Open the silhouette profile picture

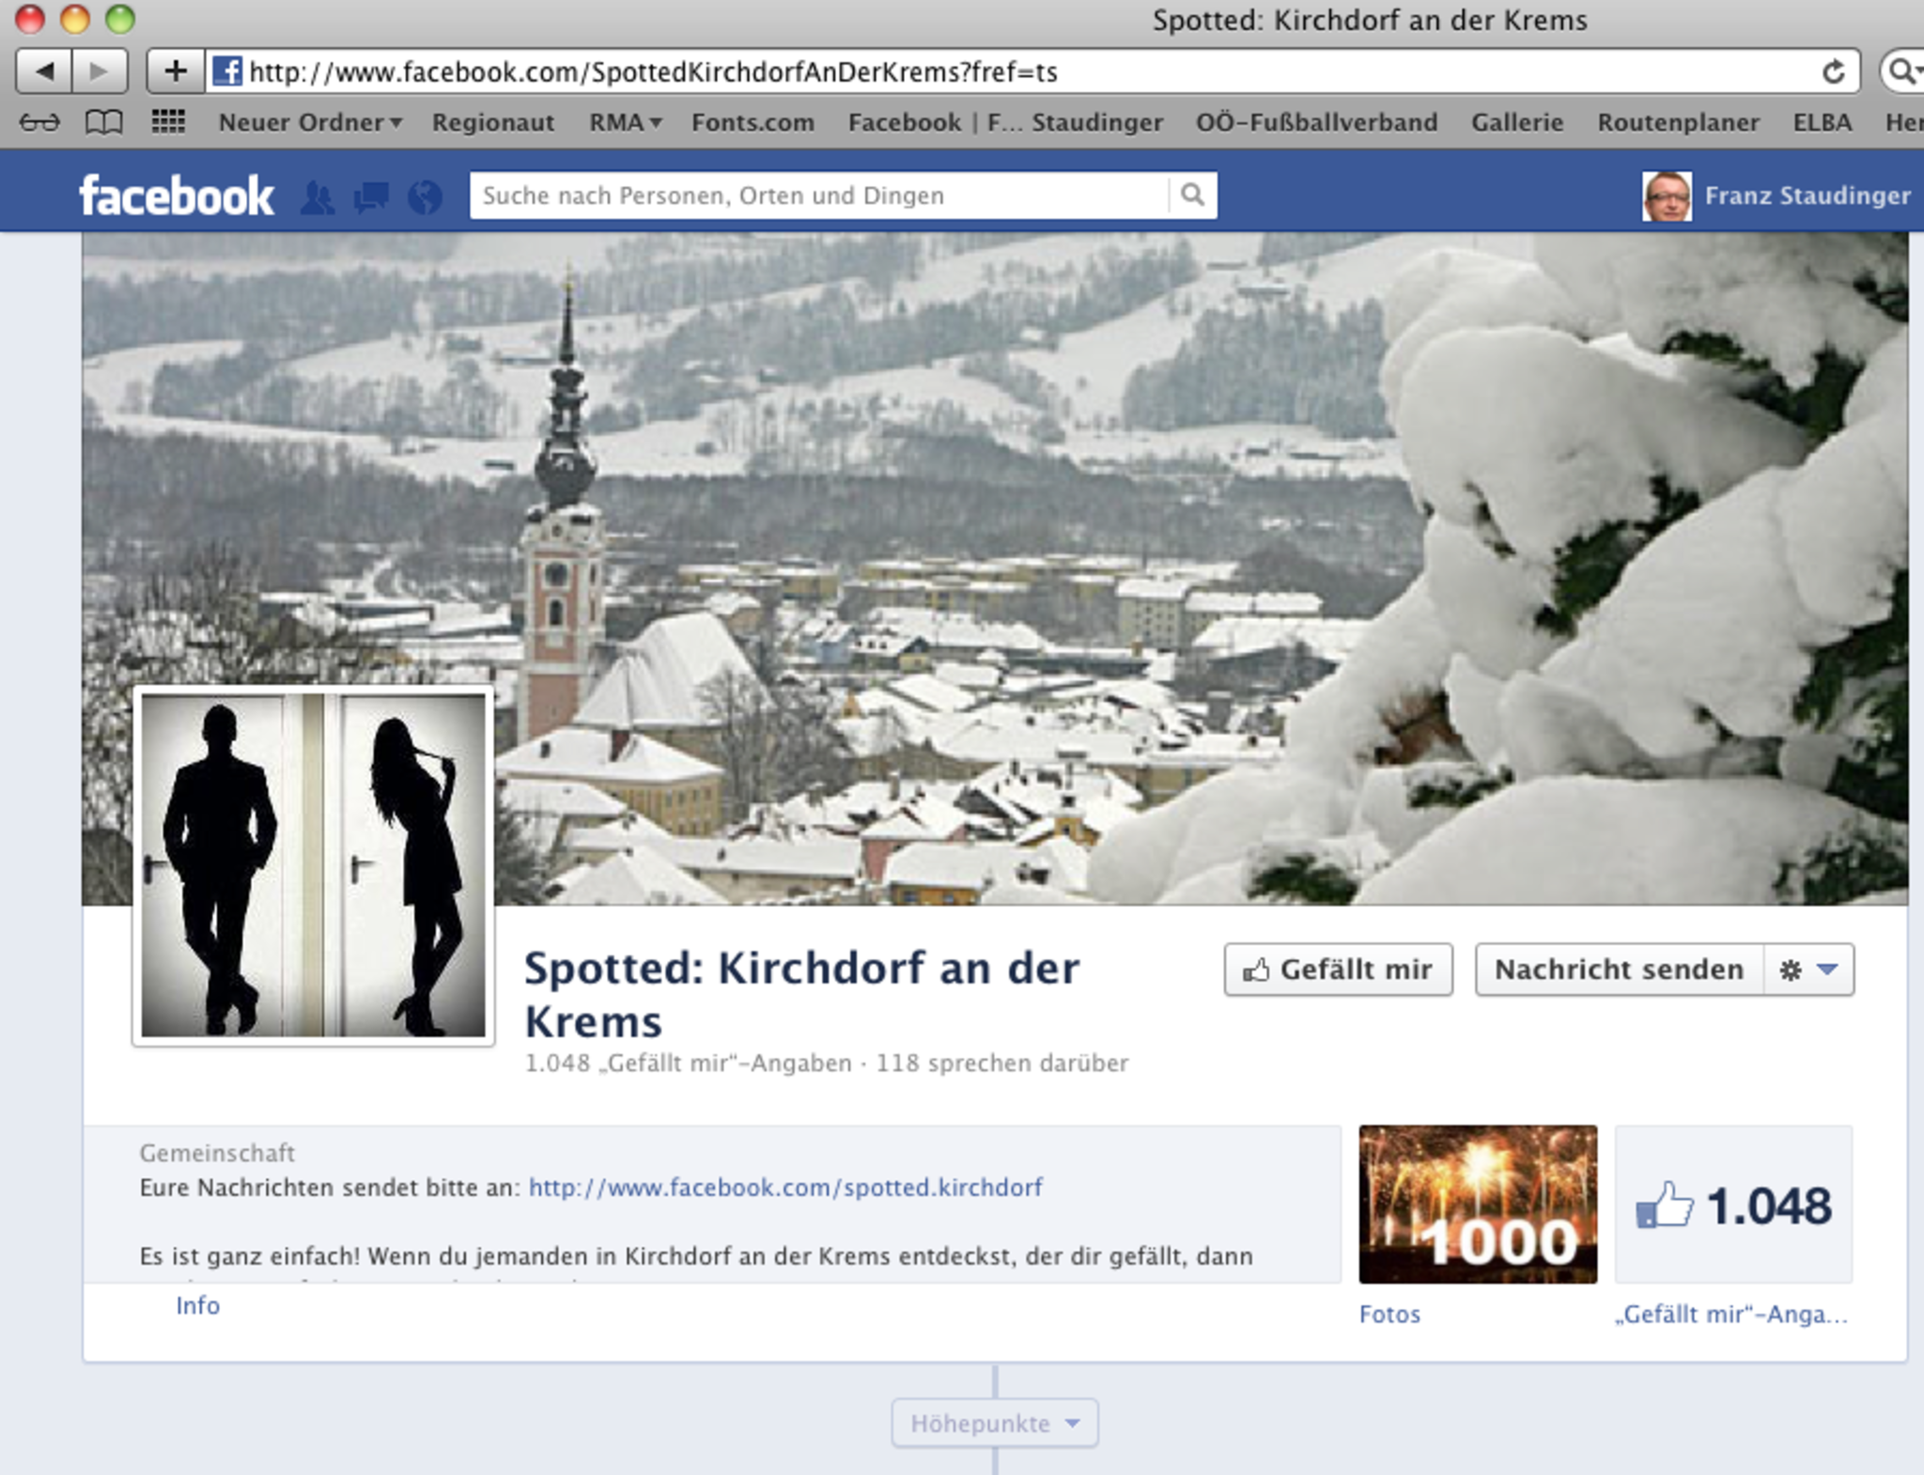click(x=314, y=865)
